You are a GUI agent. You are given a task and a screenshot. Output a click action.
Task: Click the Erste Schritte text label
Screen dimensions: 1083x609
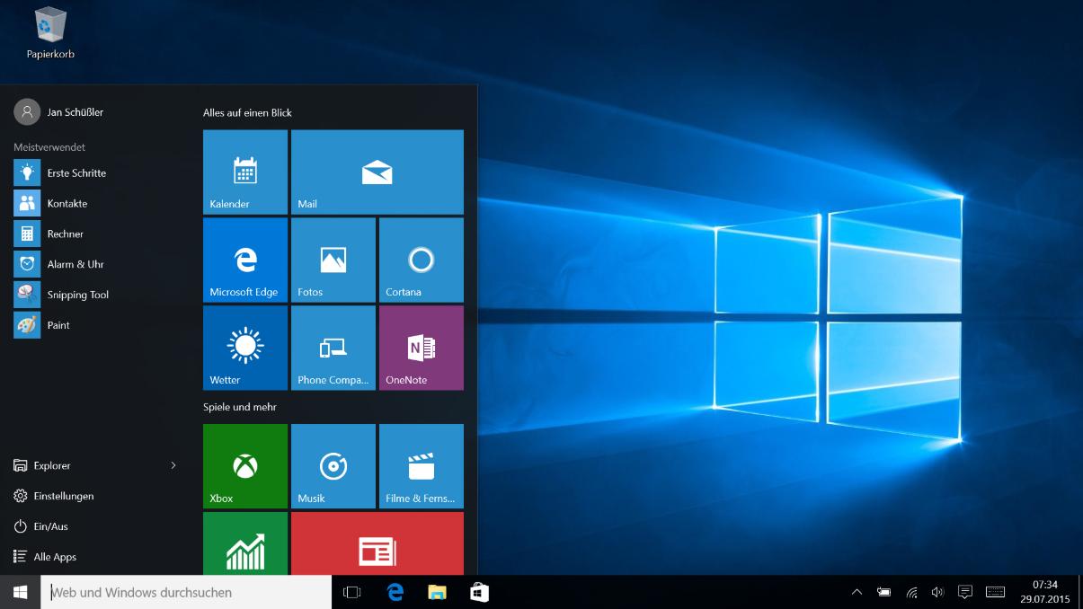click(76, 172)
